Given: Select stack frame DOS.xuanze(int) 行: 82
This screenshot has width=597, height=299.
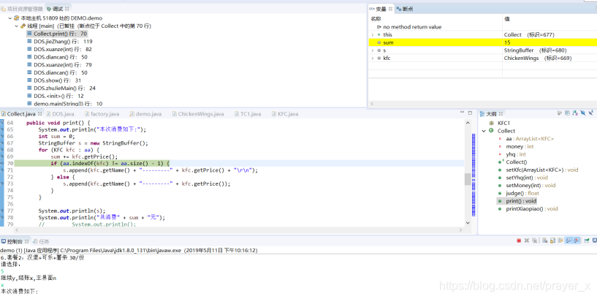Looking at the screenshot, I should (59, 50).
